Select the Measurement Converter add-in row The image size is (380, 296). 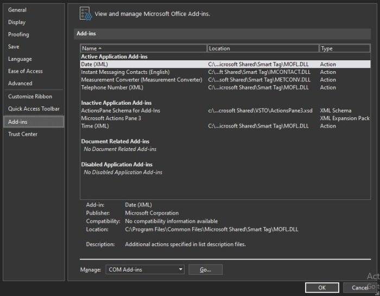[x=225, y=80]
